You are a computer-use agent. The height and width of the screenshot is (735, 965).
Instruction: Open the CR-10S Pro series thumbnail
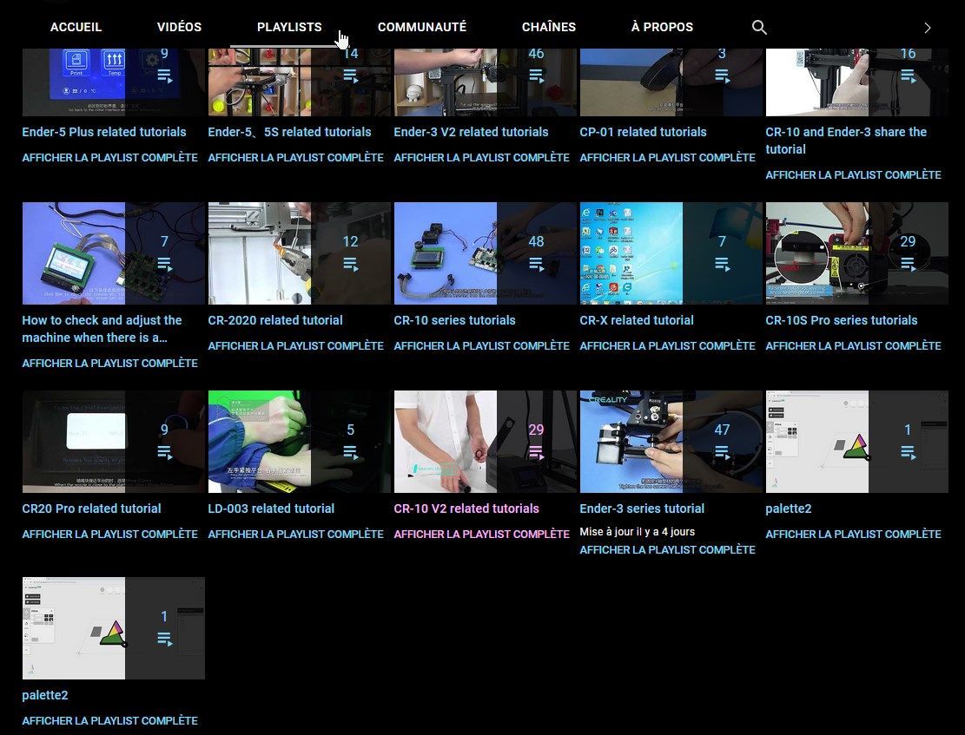tap(856, 253)
